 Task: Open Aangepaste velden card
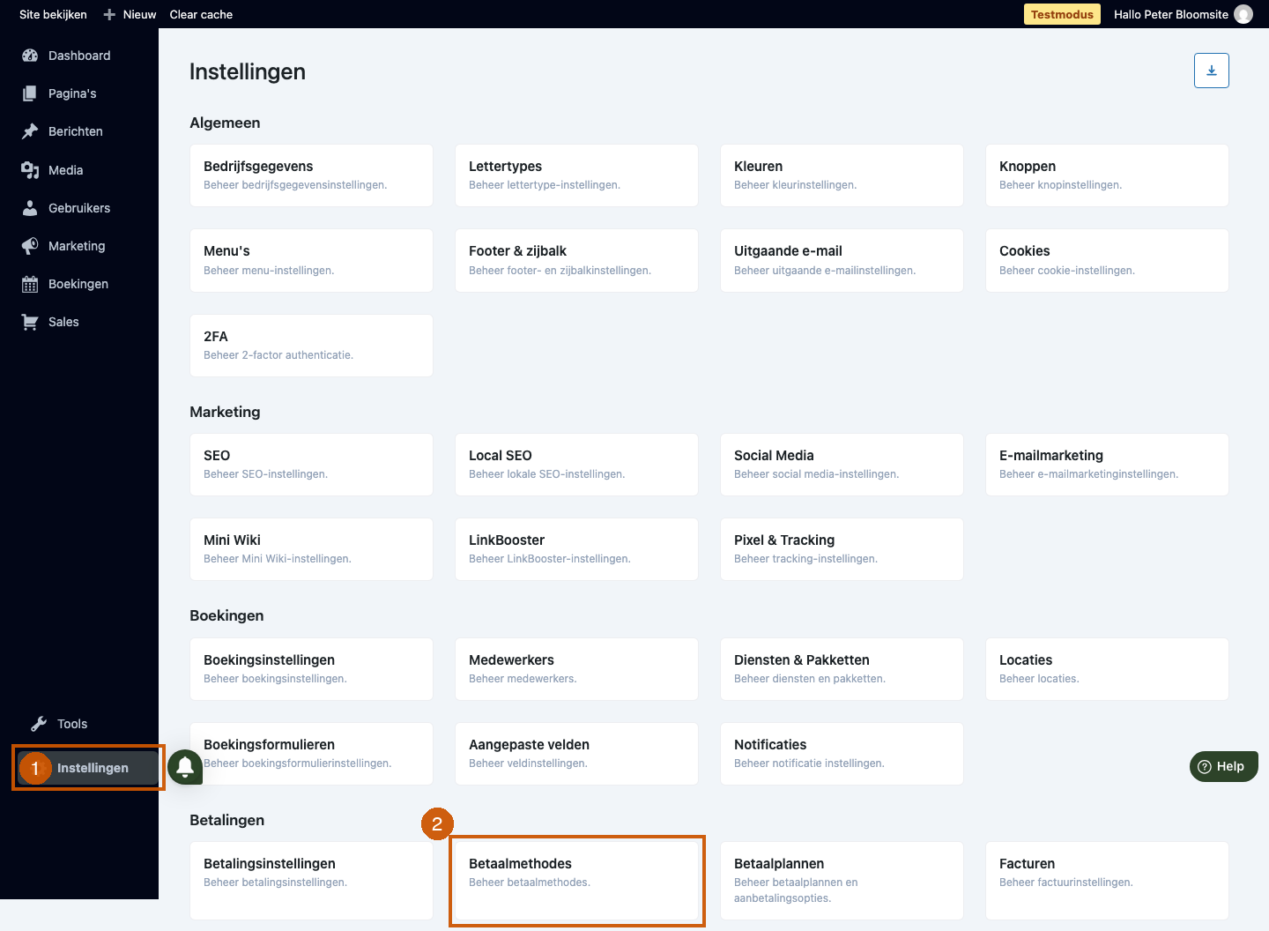[x=576, y=754]
